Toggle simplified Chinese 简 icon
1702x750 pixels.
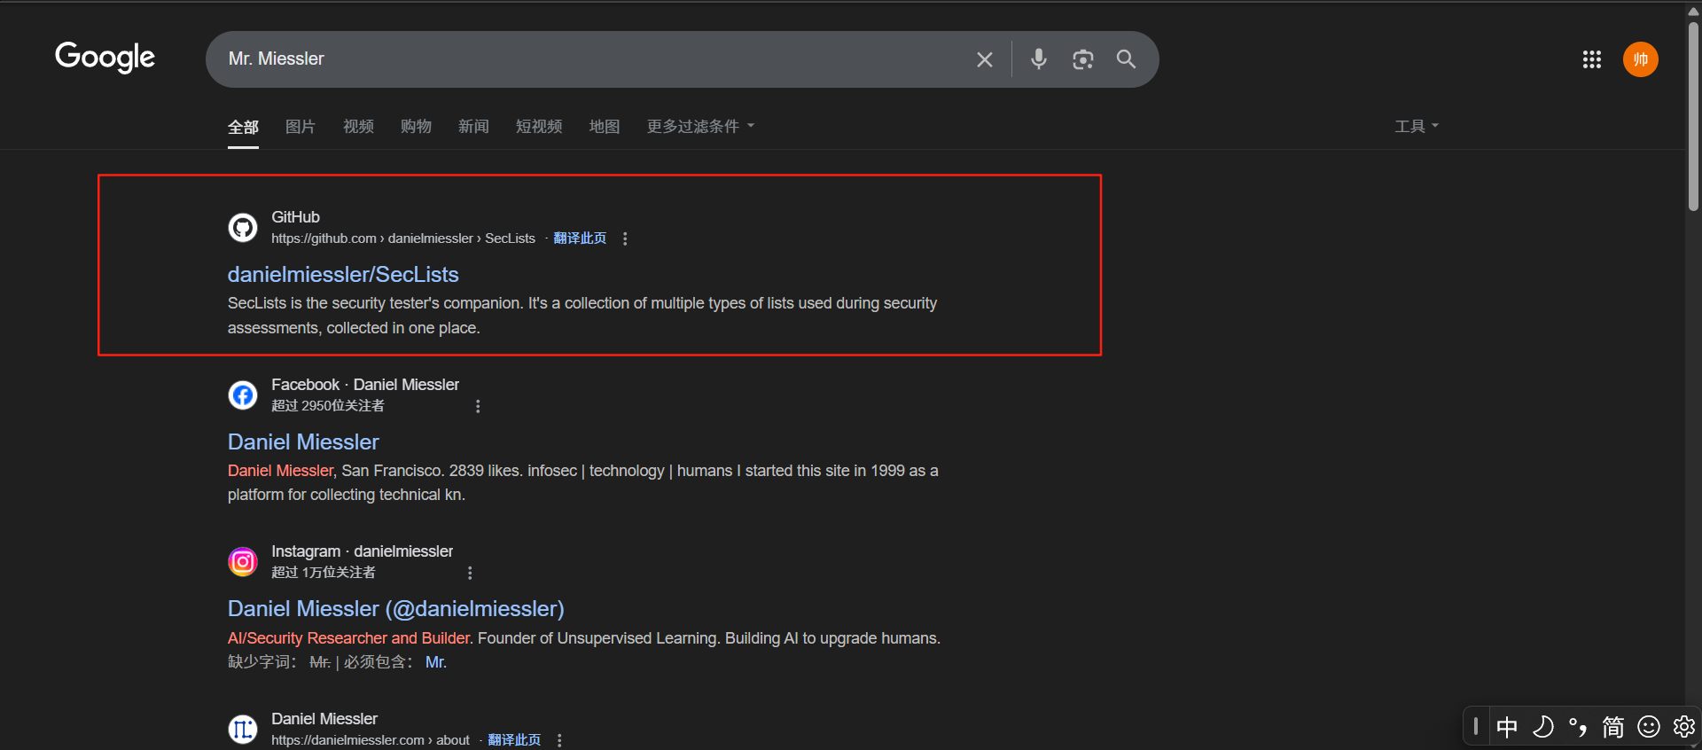tap(1613, 727)
